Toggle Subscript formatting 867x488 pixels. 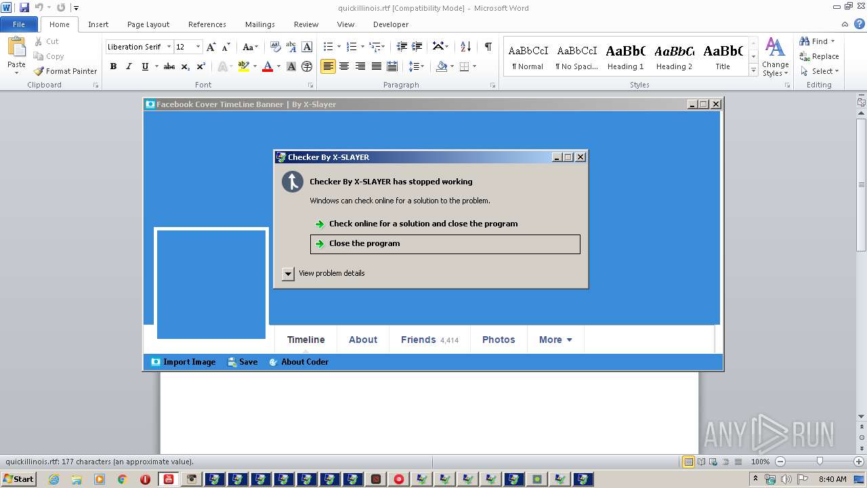coord(186,66)
